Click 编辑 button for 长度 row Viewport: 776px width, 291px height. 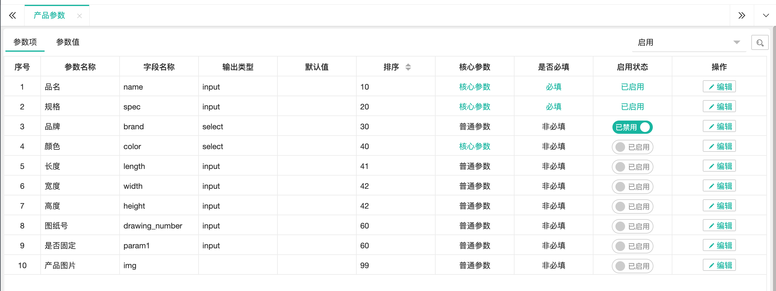click(x=719, y=166)
